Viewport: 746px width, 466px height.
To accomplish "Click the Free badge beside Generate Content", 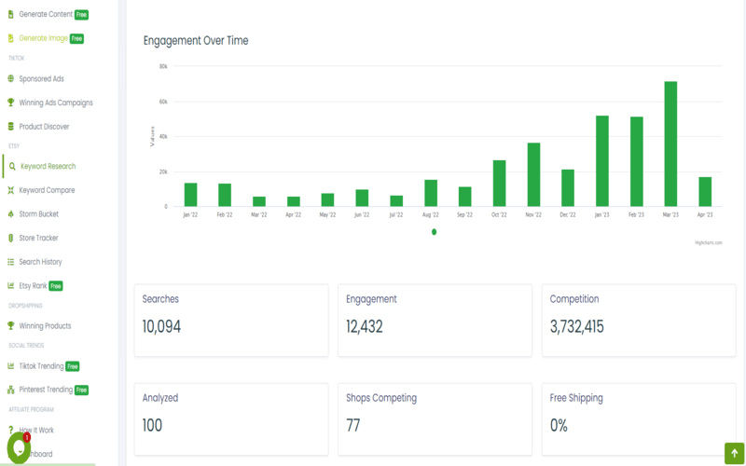I will [81, 15].
